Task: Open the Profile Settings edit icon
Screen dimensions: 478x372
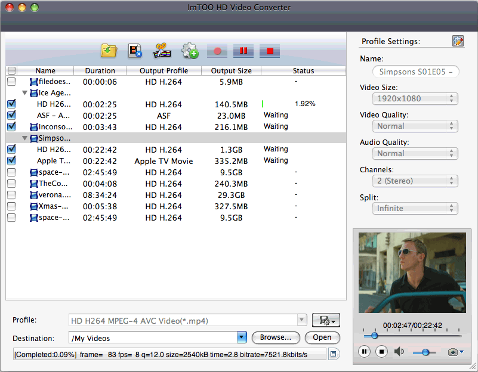Action: coord(458,41)
